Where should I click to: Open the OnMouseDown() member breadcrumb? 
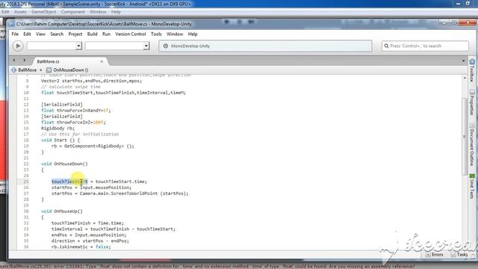click(67, 69)
